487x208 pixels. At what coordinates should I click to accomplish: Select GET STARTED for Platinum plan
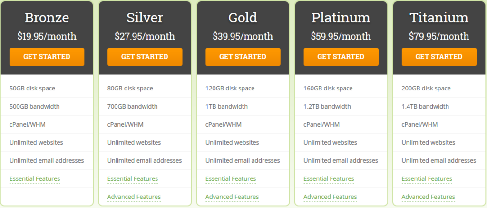[x=341, y=57]
